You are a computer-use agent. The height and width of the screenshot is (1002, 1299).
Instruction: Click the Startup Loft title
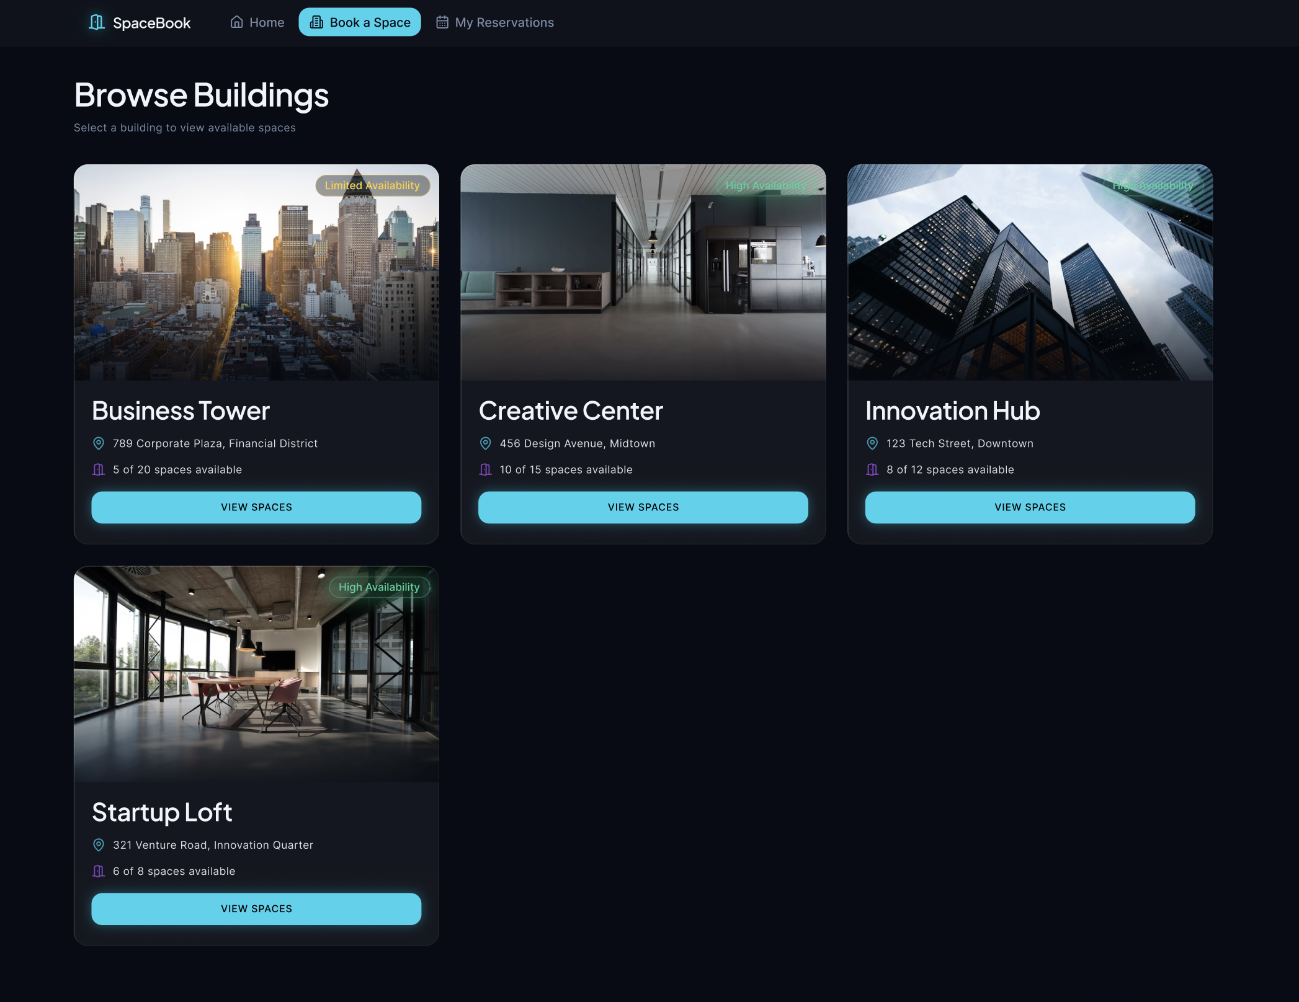tap(162, 812)
